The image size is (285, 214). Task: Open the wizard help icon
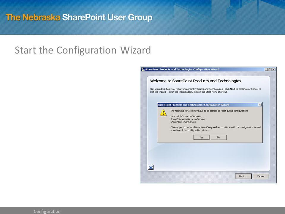coord(151,167)
